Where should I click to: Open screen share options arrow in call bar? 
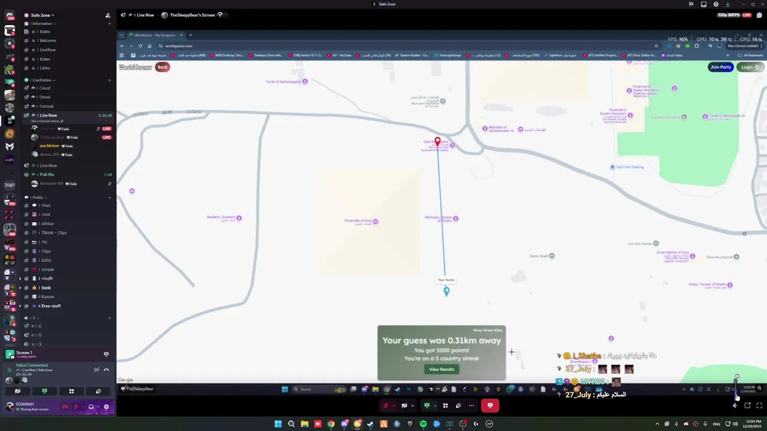(434, 405)
